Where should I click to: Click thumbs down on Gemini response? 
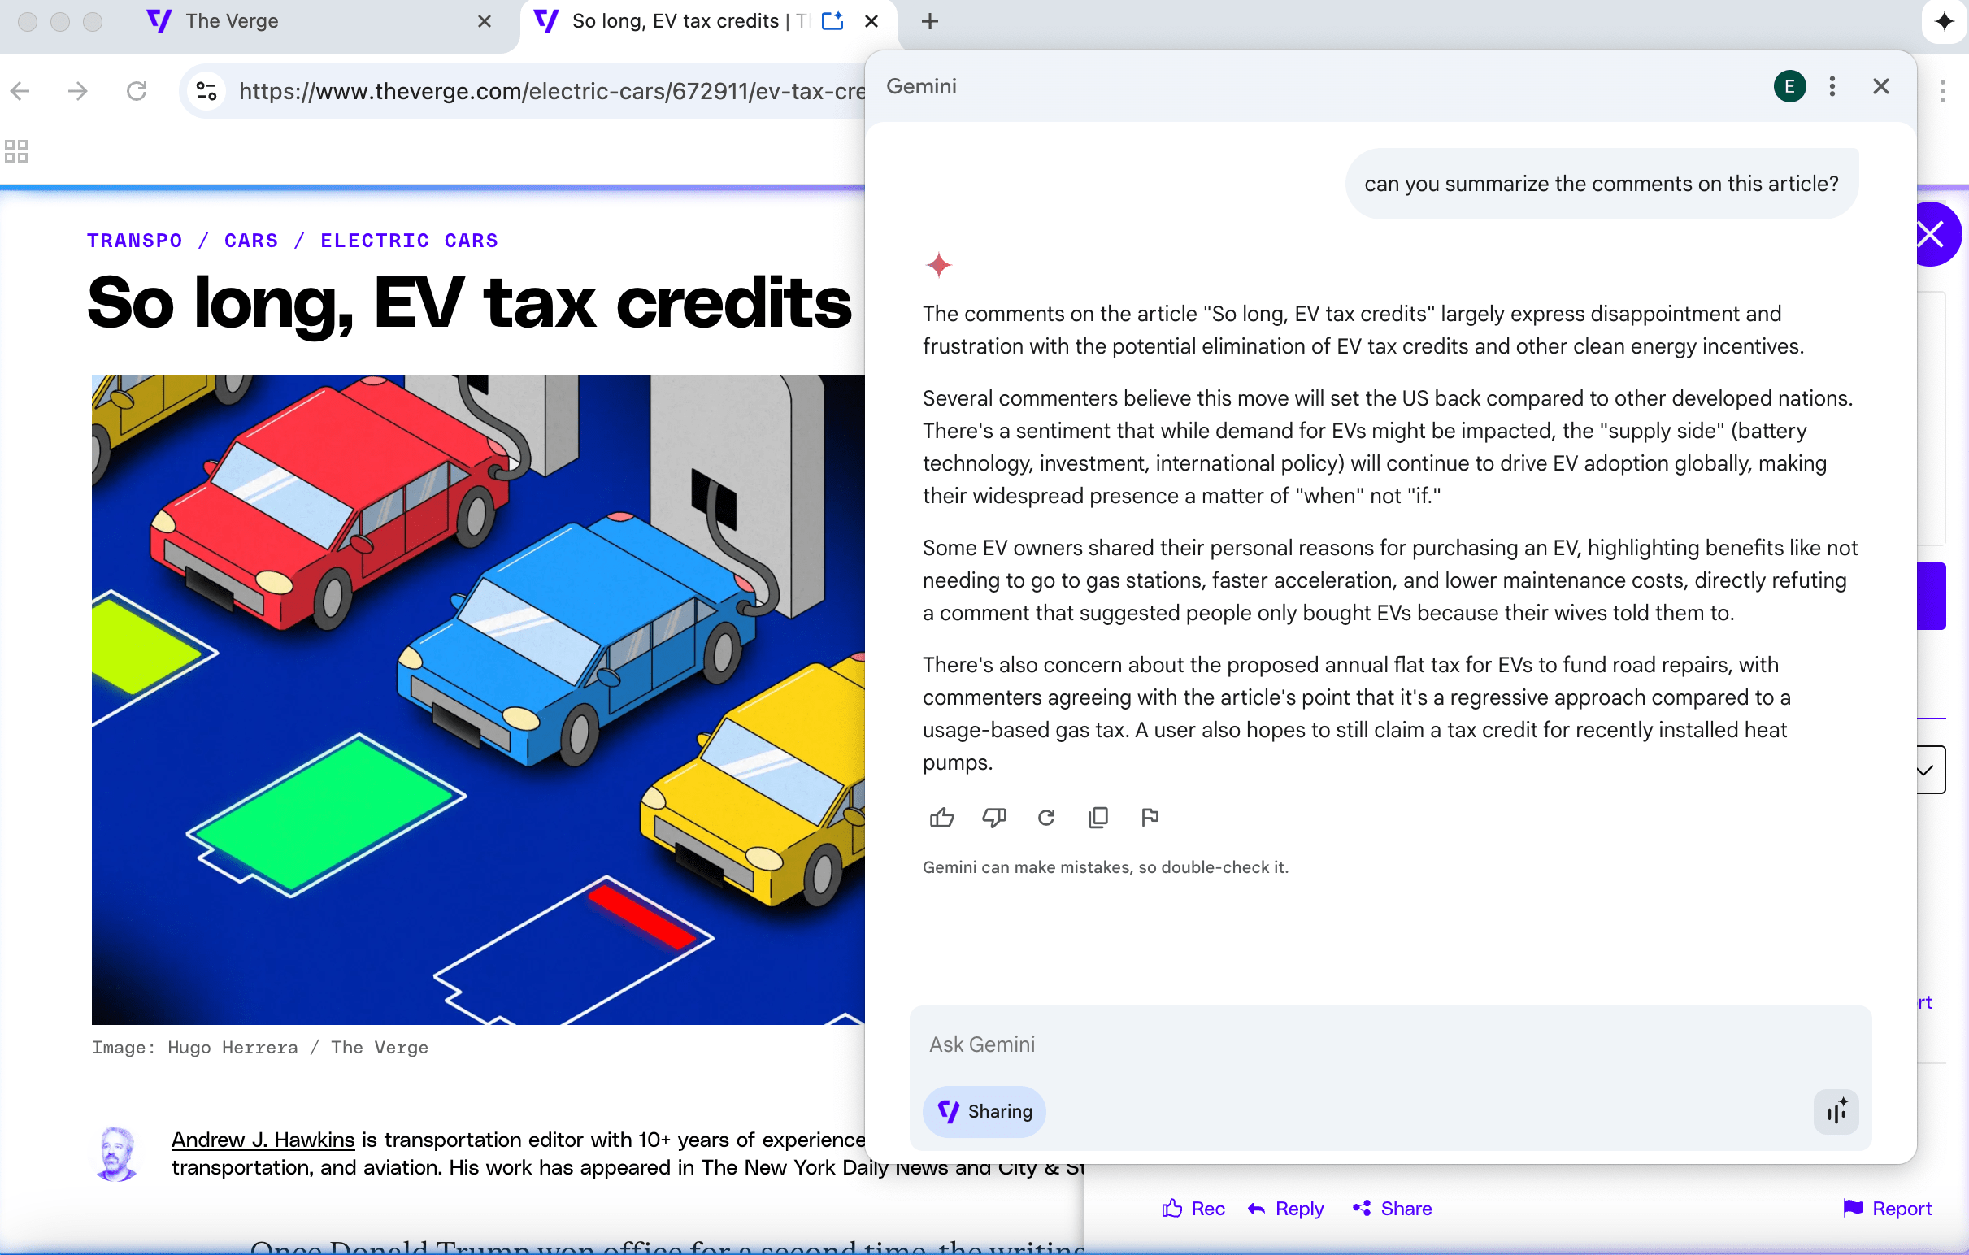[993, 817]
